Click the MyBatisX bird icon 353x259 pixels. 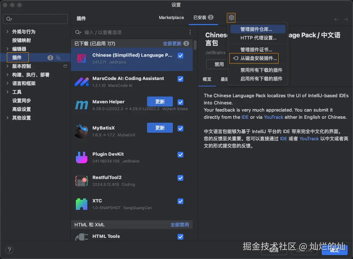82,131
